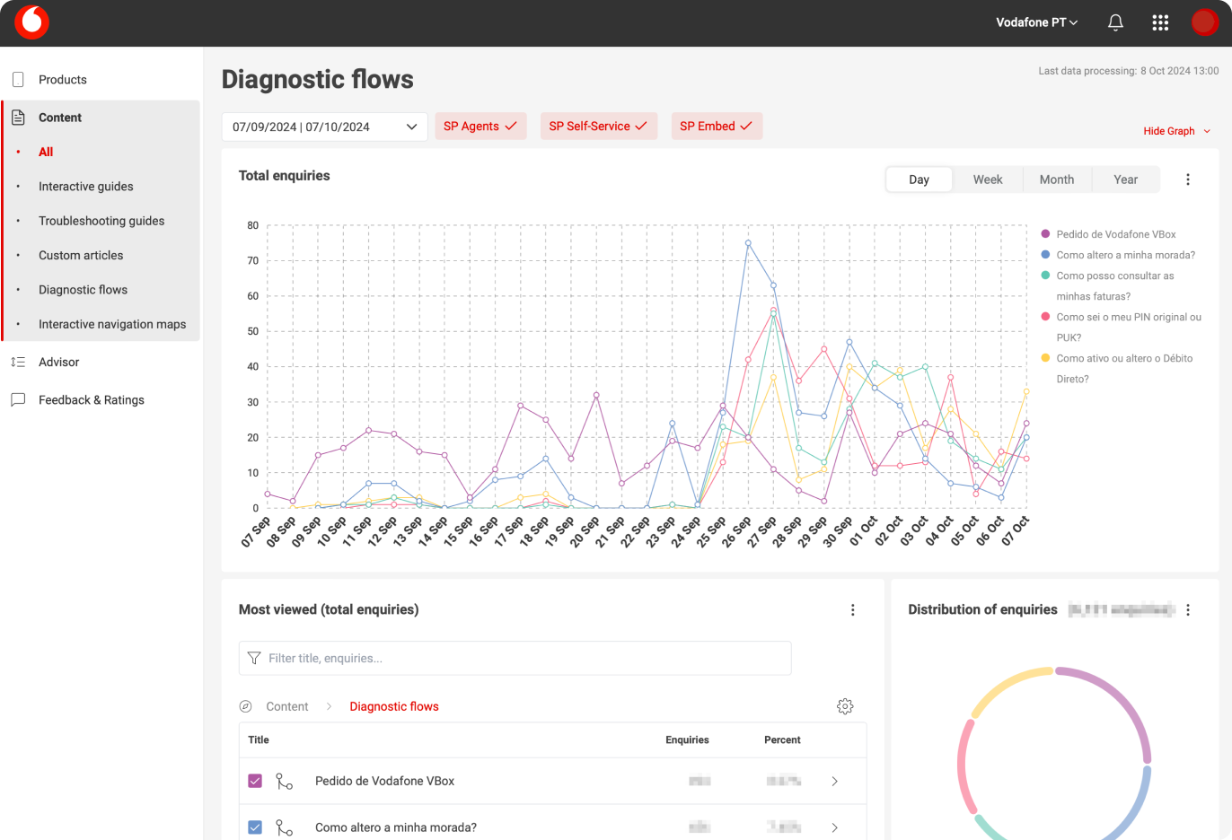This screenshot has width=1232, height=840.
Task: Switch chart to Week view
Action: tap(987, 179)
